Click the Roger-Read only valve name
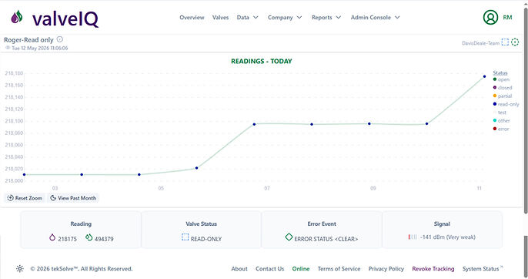The image size is (528, 279). pyautogui.click(x=28, y=39)
